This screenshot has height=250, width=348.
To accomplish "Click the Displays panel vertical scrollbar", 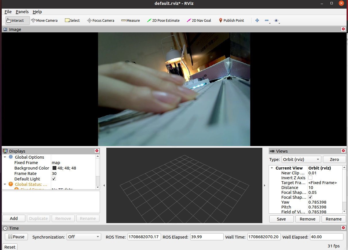I will [98, 172].
